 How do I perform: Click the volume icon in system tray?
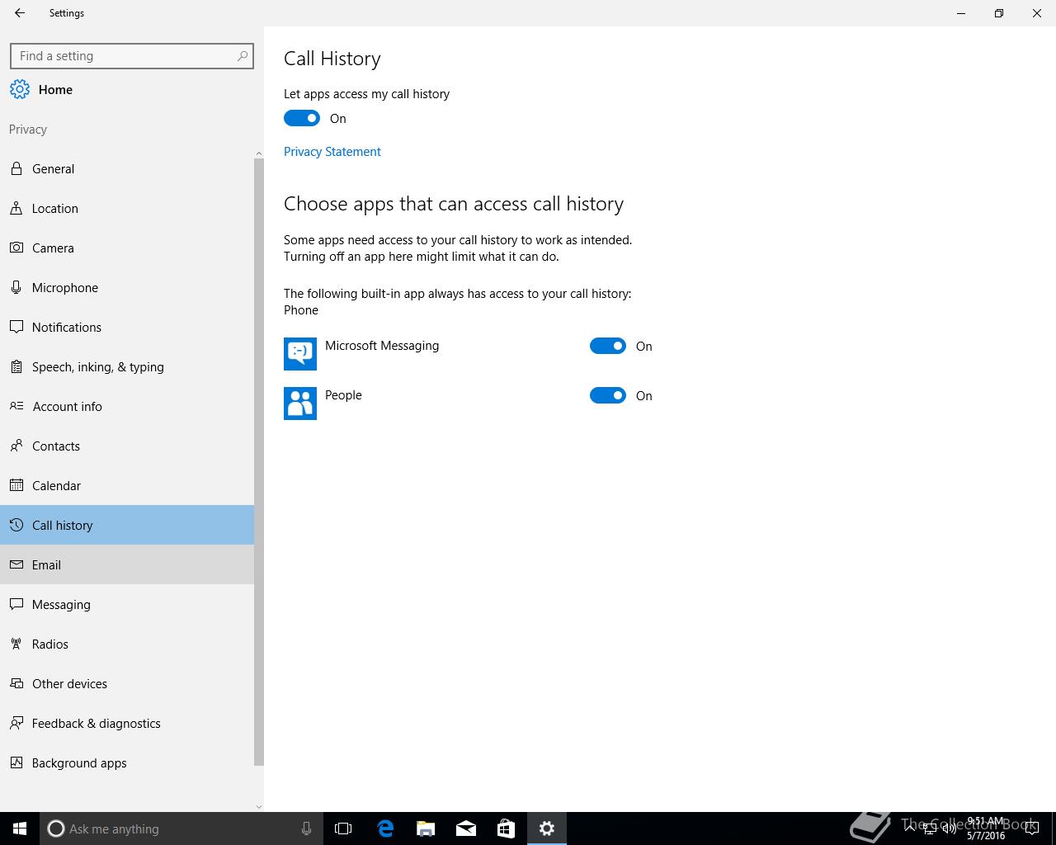(x=950, y=828)
